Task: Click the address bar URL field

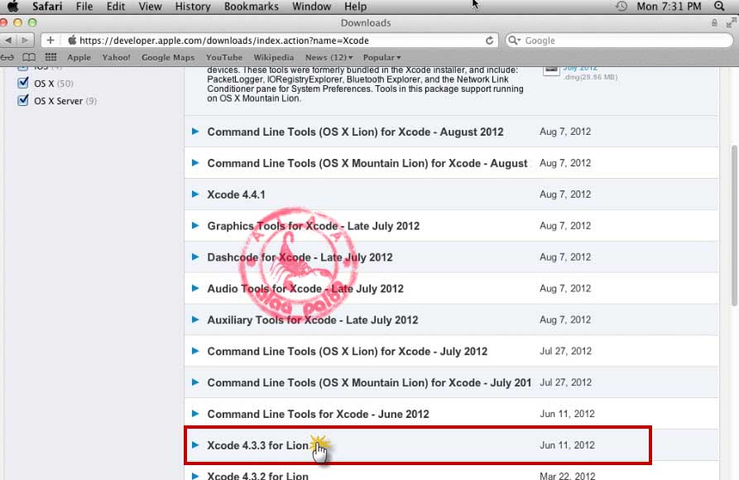Action: [x=269, y=41]
